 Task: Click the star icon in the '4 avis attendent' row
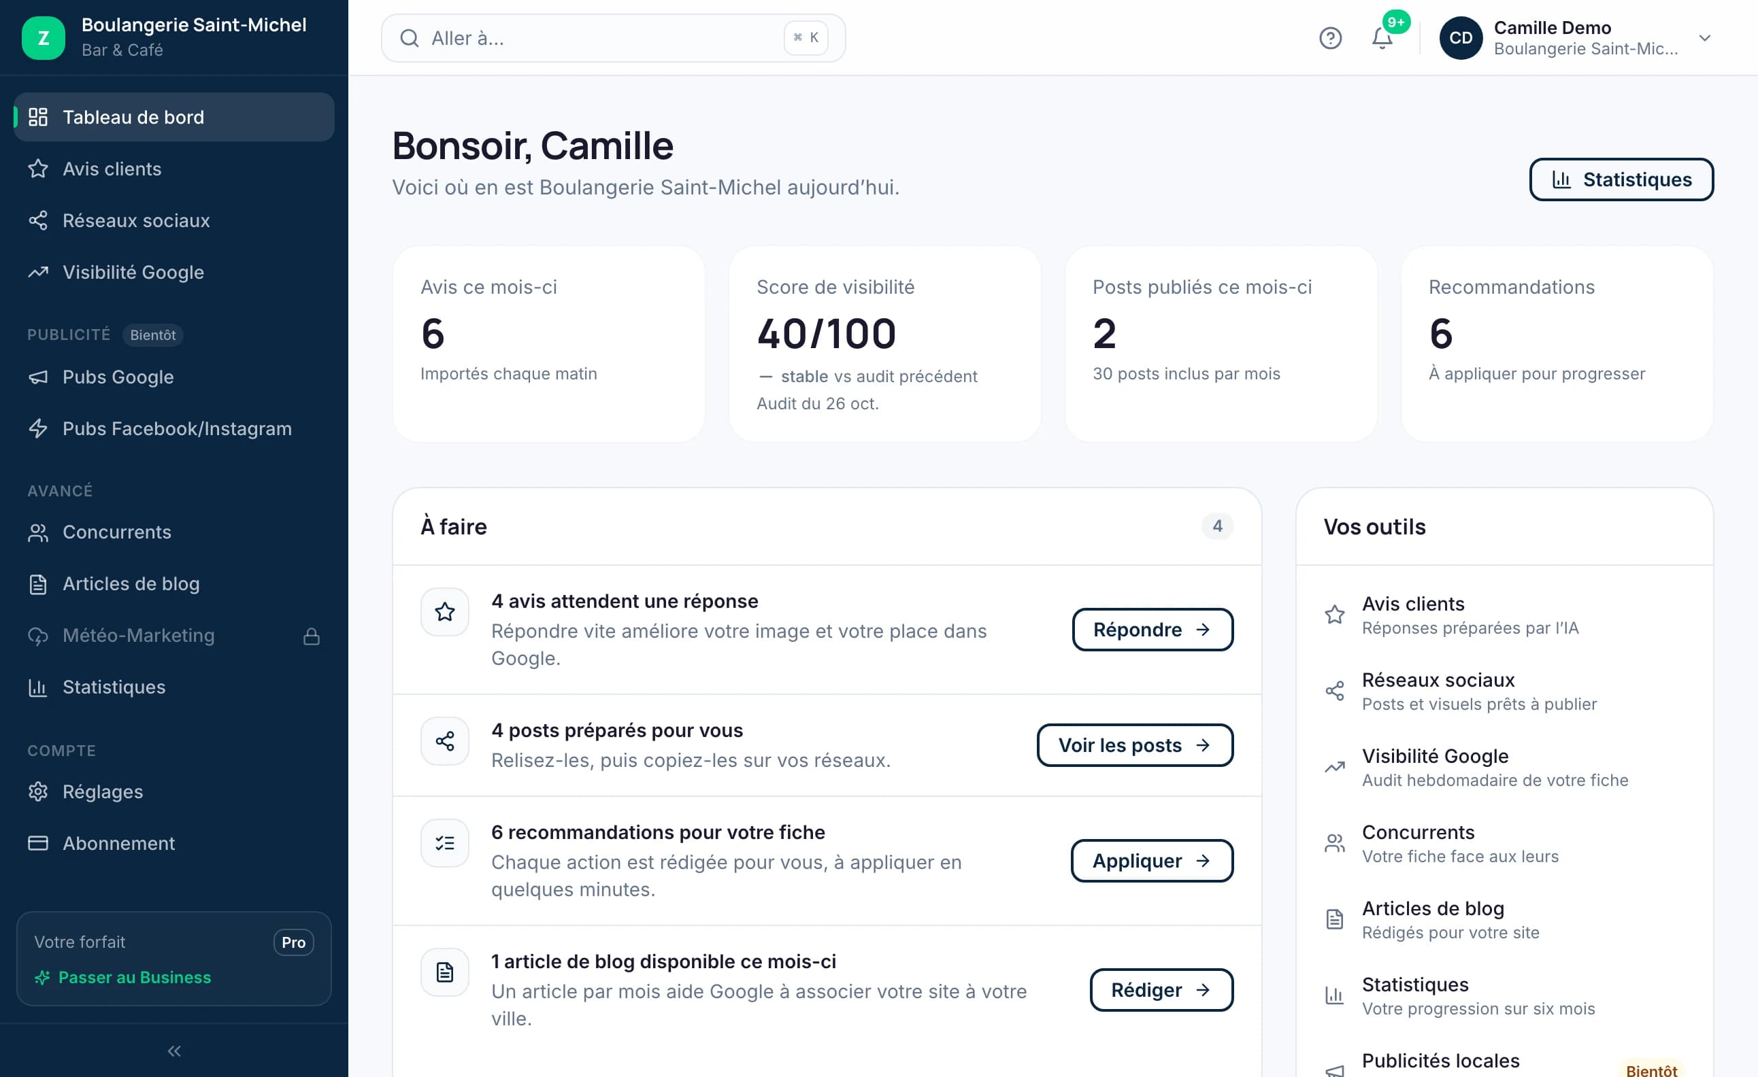click(444, 611)
